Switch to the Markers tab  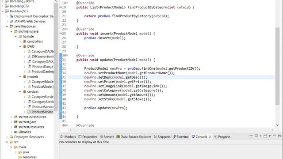(68, 137)
